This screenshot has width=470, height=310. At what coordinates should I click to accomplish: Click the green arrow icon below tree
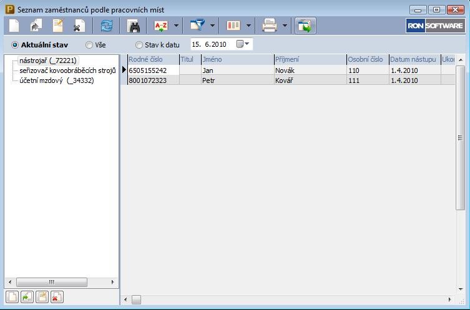tap(27, 297)
